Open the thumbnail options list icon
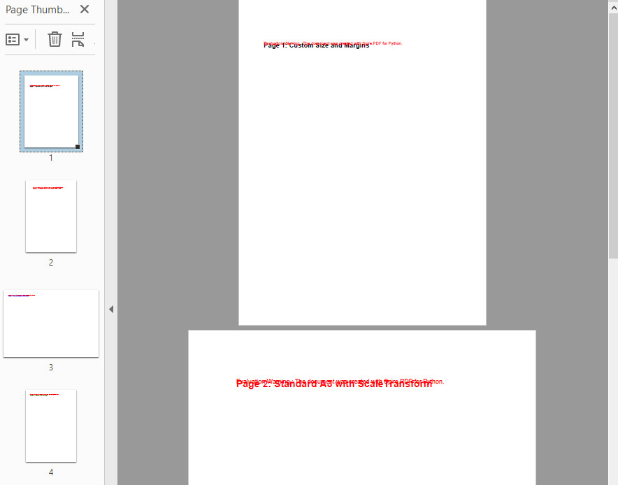618x485 pixels. tap(13, 39)
